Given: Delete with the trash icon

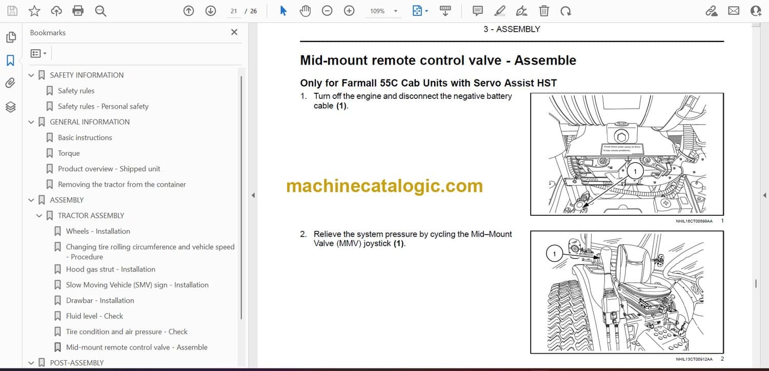Looking at the screenshot, I should coord(544,11).
